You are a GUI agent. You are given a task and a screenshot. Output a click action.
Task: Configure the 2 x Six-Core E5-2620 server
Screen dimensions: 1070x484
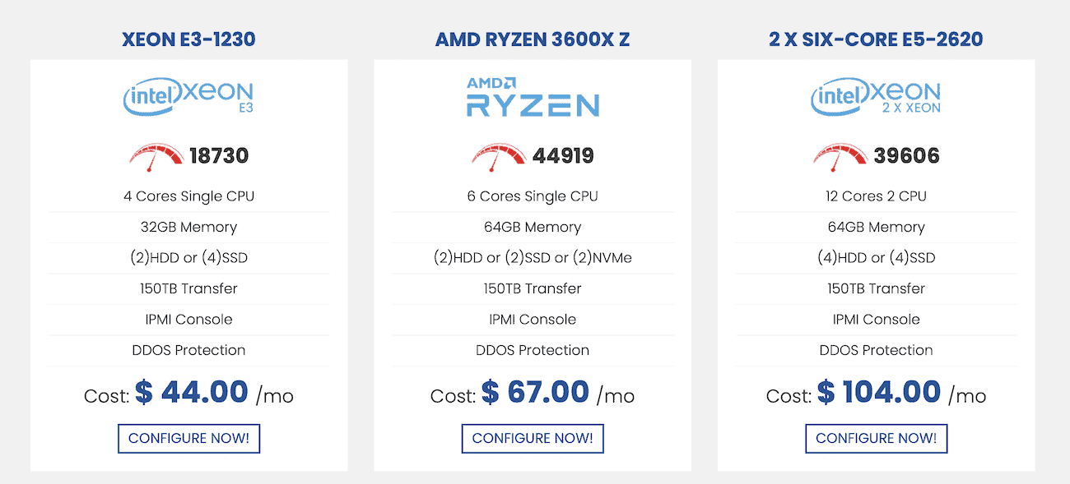[x=876, y=438]
